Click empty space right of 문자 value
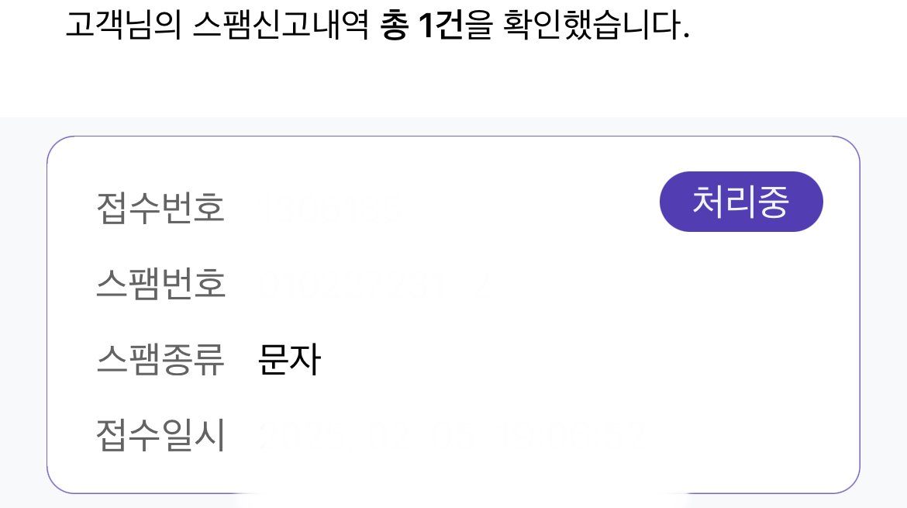 click(x=543, y=360)
